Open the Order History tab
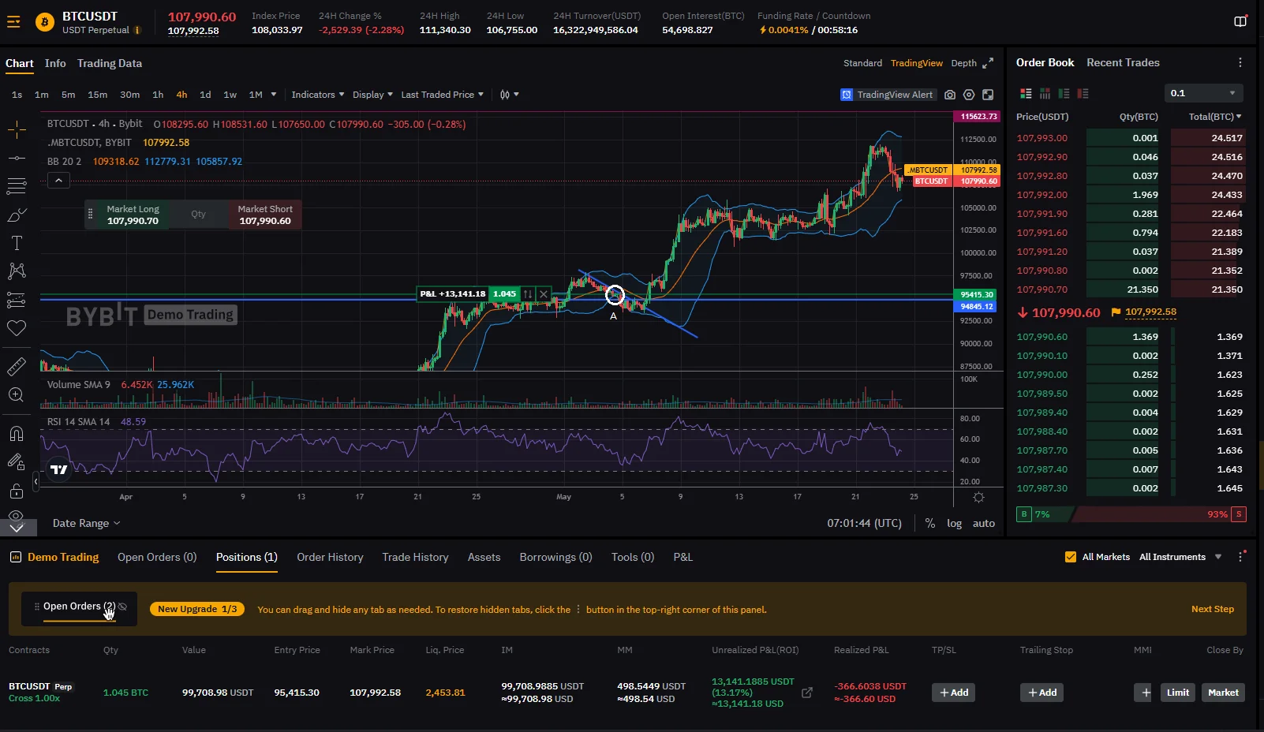Viewport: 1264px width, 732px height. click(330, 557)
